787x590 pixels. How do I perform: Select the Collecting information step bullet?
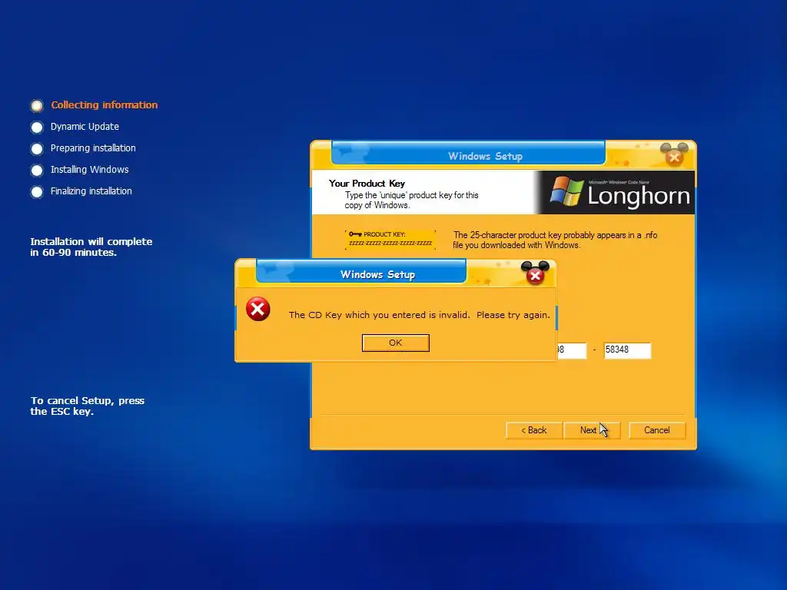(37, 106)
